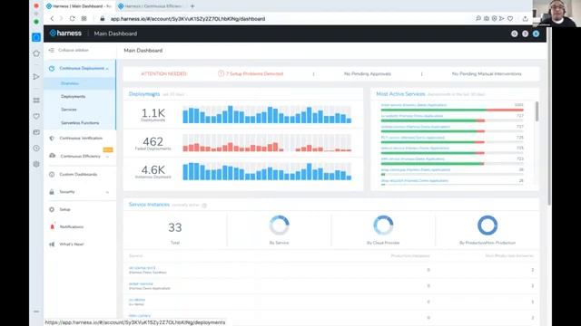581x326 pixels.
Task: Click the Service Instances heading
Action: click(x=149, y=205)
